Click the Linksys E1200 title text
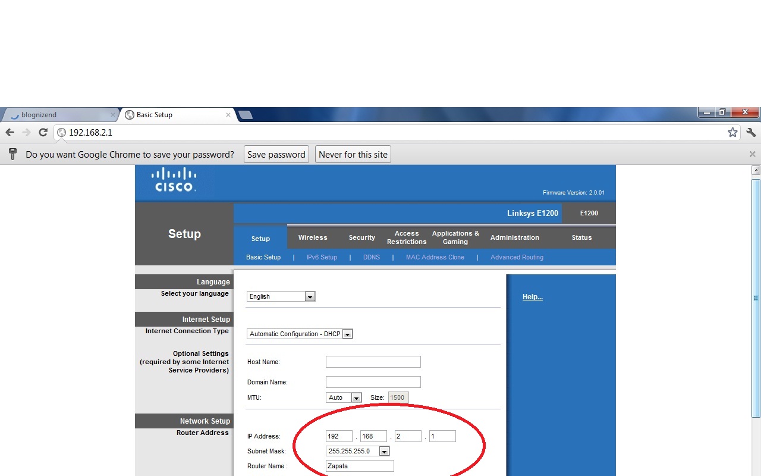The height and width of the screenshot is (476, 761). point(533,213)
